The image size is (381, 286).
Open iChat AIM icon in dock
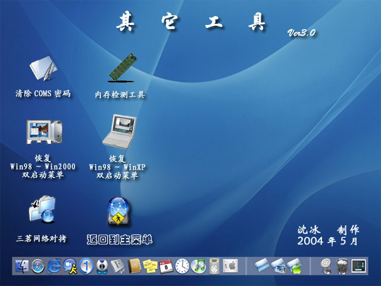tap(70, 266)
